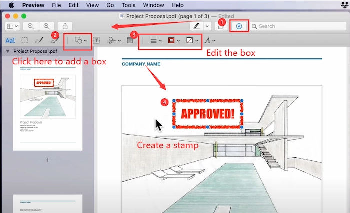The image size is (350, 213).
Task: Zoom out of the document
Action: pos(31,26)
